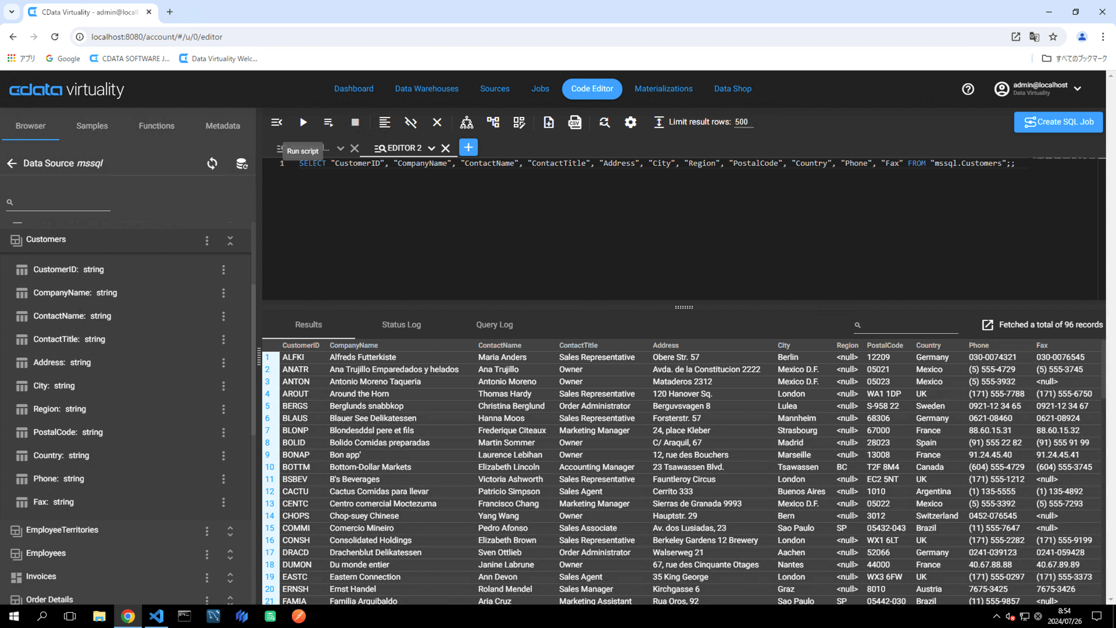Click the export CSV icon in the toolbar

pyautogui.click(x=574, y=122)
